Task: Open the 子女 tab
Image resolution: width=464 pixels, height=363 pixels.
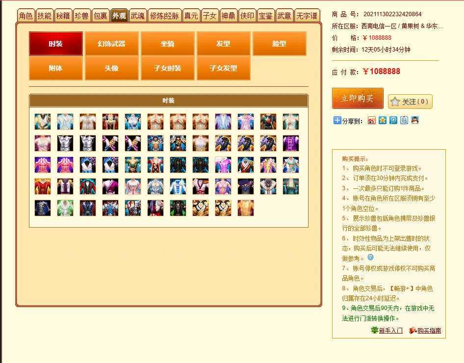Action: click(210, 15)
